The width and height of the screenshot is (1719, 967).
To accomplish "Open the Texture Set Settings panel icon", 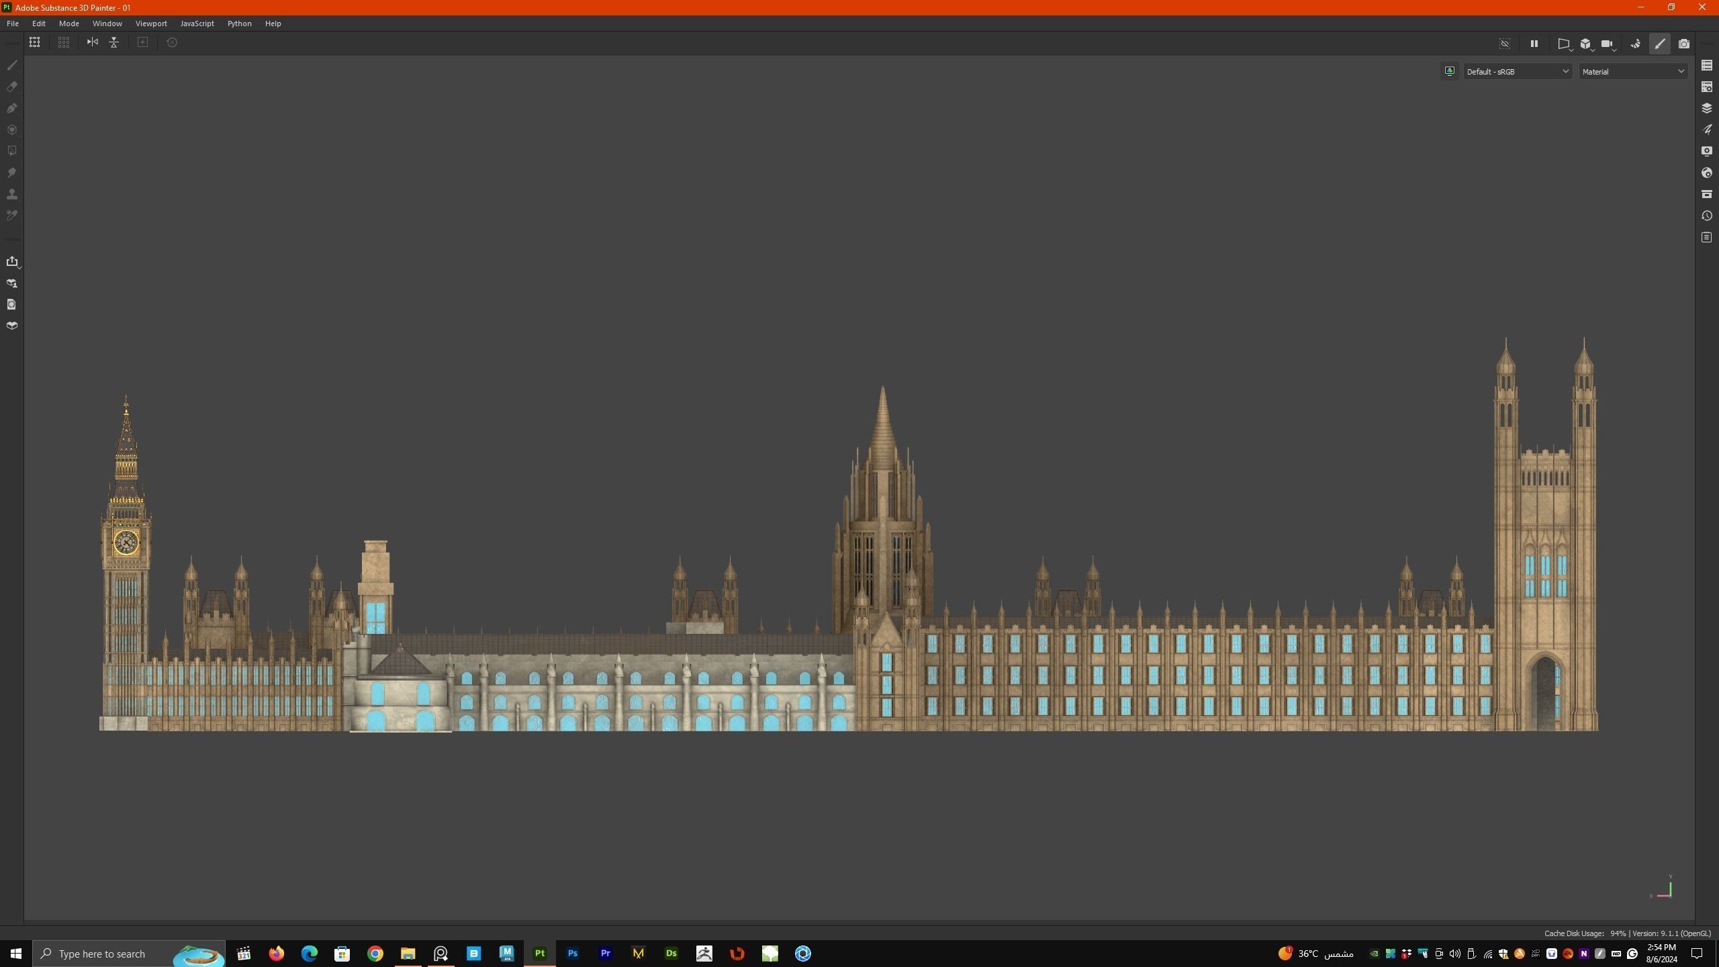I will click(x=1706, y=87).
